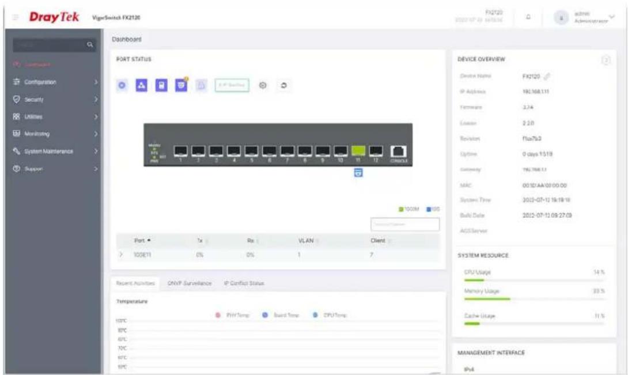Viewport: 628px width, 375px height.
Task: Toggle the Board Temp legend series
Action: coord(281,315)
